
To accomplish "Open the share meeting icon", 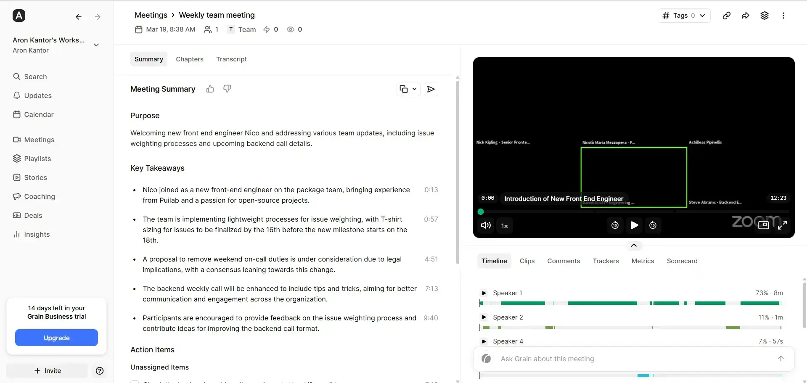I will (745, 16).
